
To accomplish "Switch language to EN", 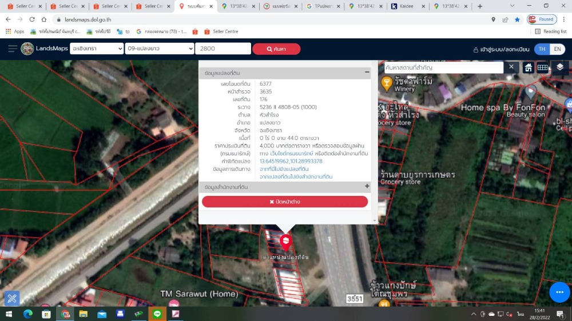I will [x=557, y=49].
